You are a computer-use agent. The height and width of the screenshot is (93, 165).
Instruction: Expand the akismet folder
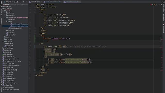click(x=5, y=13)
